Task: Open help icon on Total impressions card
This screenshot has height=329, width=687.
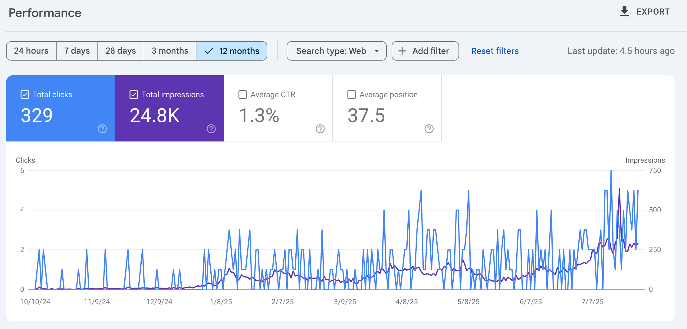Action: click(211, 129)
